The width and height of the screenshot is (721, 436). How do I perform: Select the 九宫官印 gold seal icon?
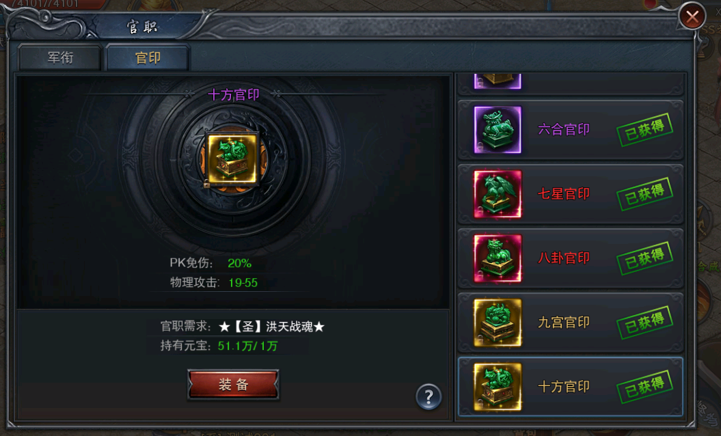coord(498,323)
